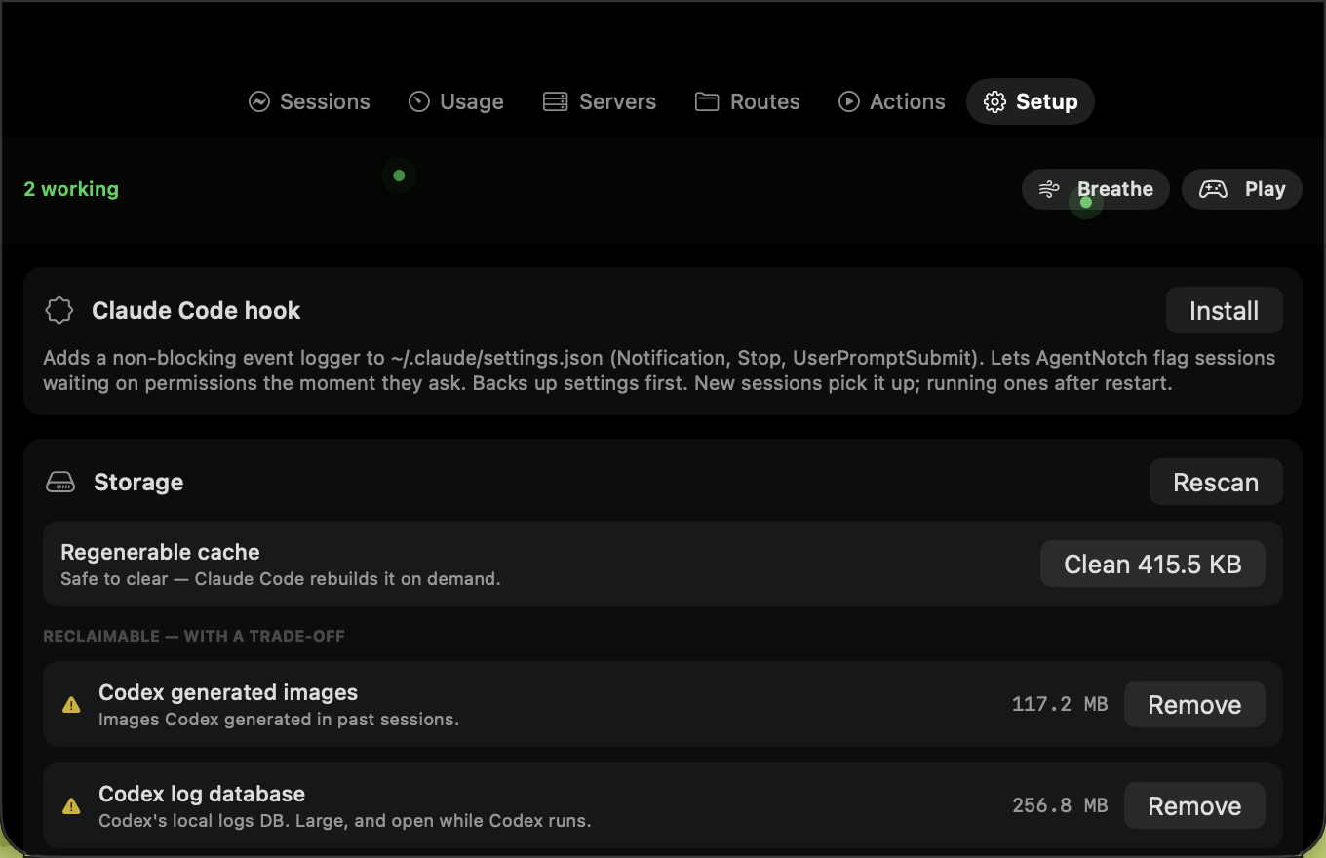Open the Sessions tab
This screenshot has width=1326, height=858.
coord(309,101)
